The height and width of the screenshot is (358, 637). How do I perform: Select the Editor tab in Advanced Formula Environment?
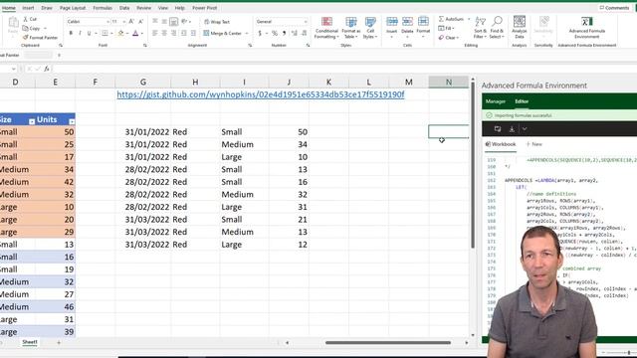click(522, 101)
